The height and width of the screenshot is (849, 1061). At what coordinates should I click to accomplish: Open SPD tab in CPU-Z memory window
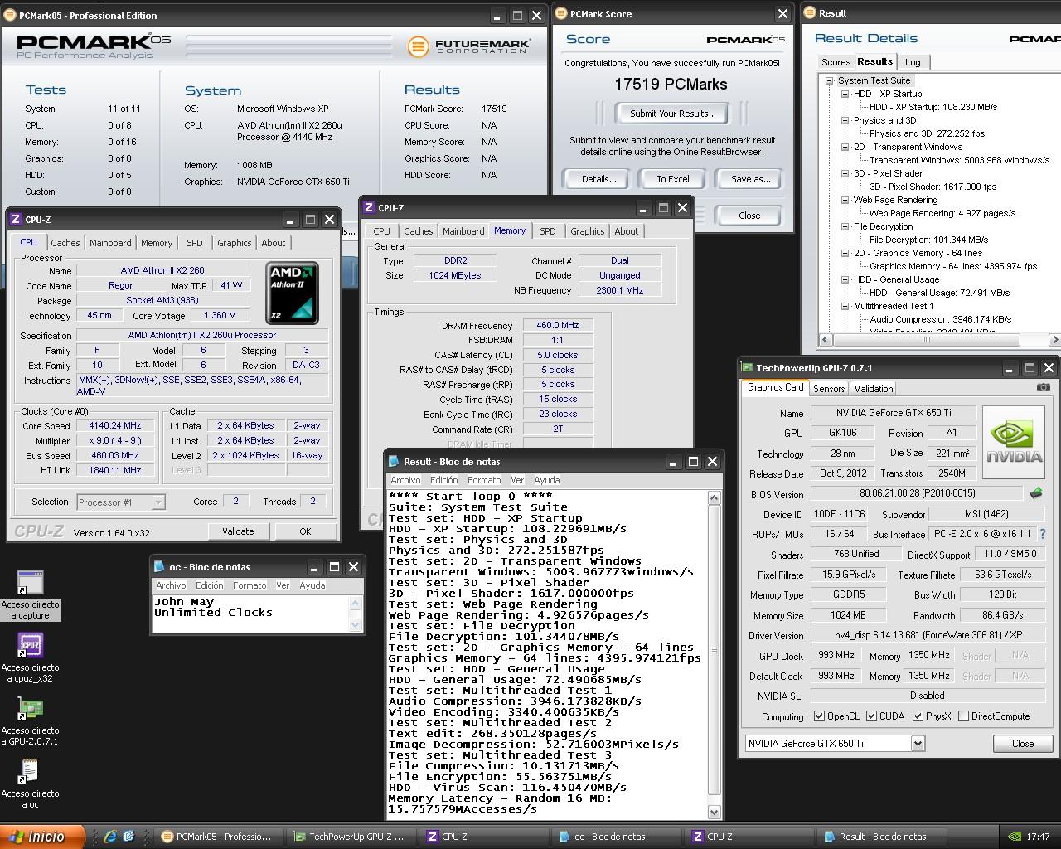(548, 231)
